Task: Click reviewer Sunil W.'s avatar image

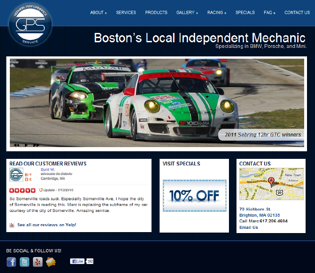Action: pos(16,175)
